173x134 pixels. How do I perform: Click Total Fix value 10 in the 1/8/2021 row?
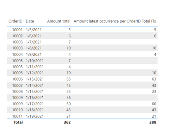click(x=154, y=48)
